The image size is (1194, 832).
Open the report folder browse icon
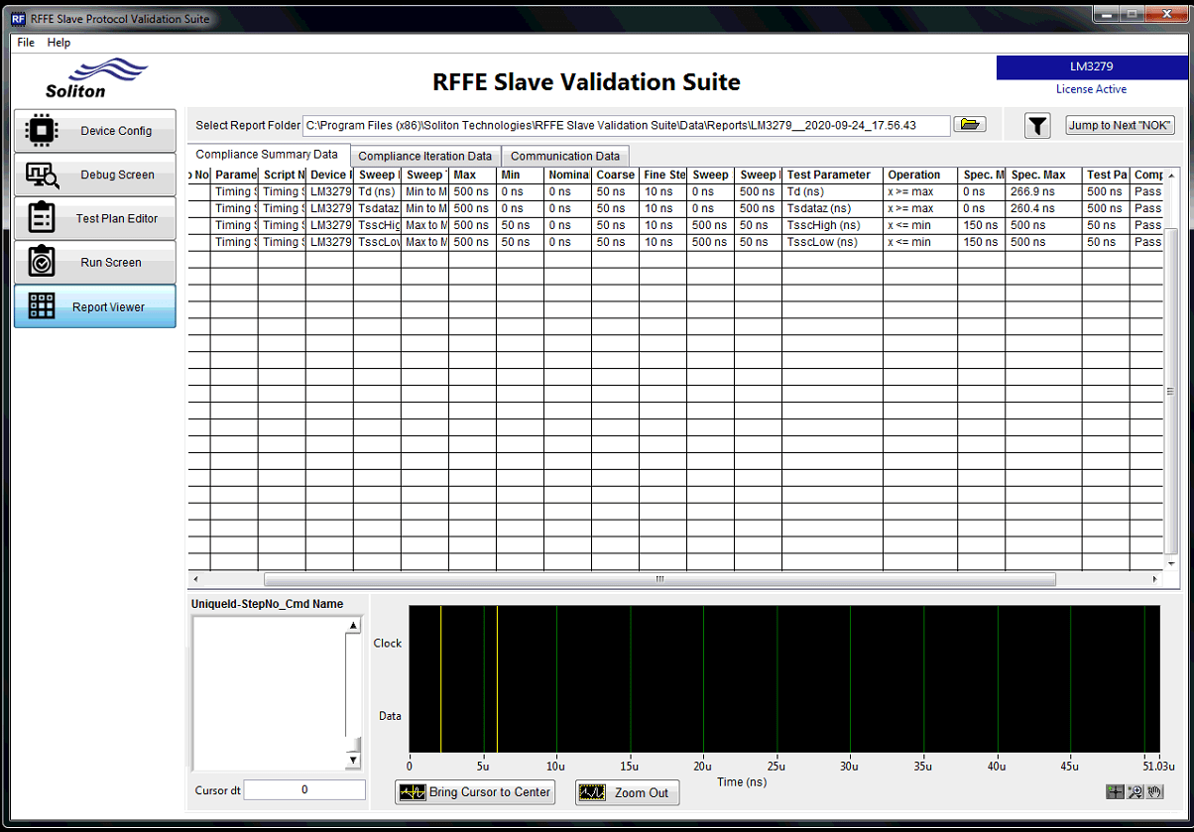coord(969,125)
